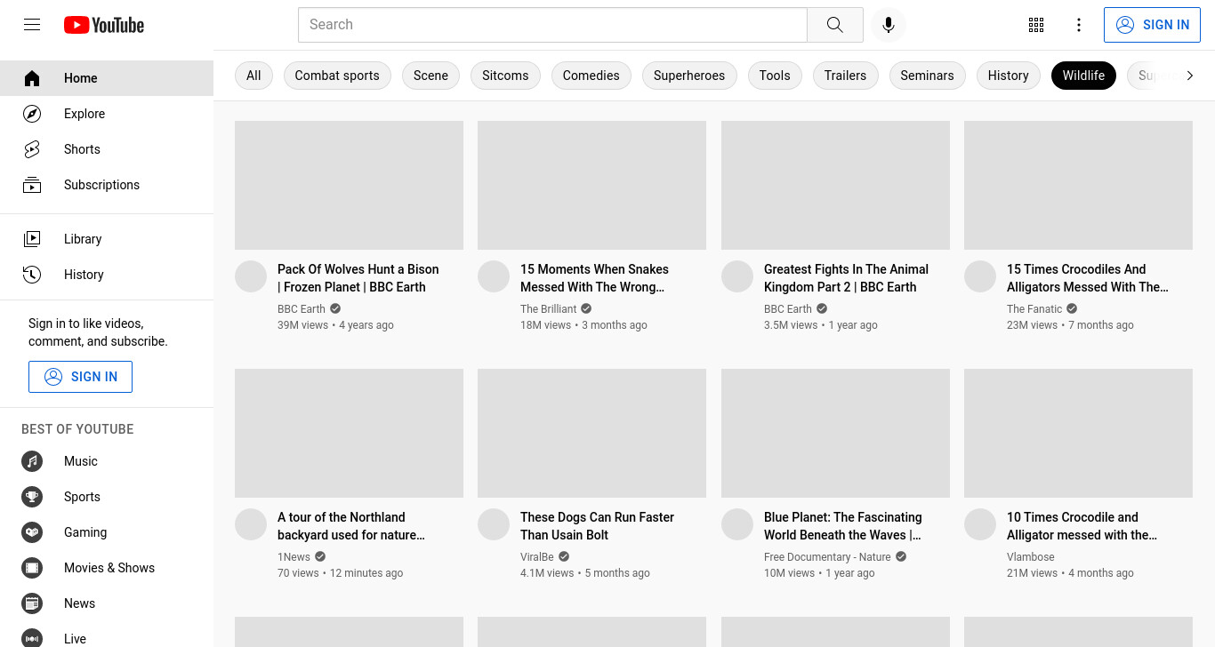1215x647 pixels.
Task: Click the Sports trophy icon
Action: pos(32,497)
